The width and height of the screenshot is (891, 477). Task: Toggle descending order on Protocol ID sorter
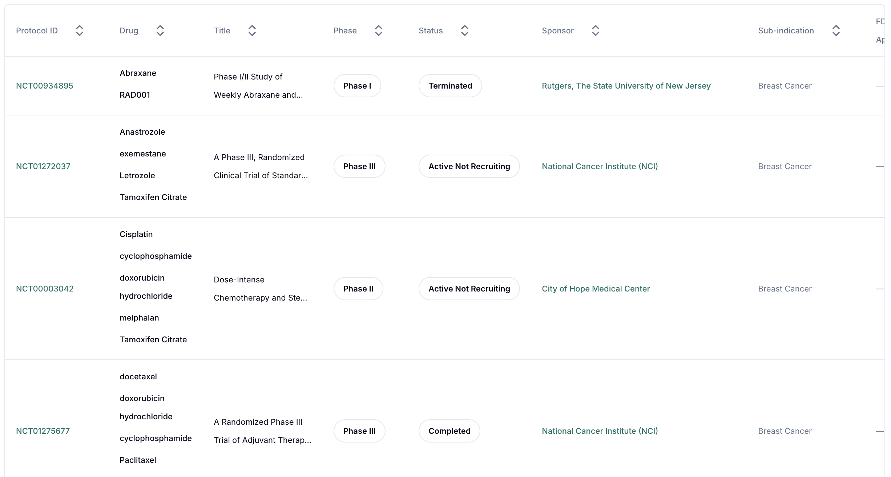coord(80,33)
